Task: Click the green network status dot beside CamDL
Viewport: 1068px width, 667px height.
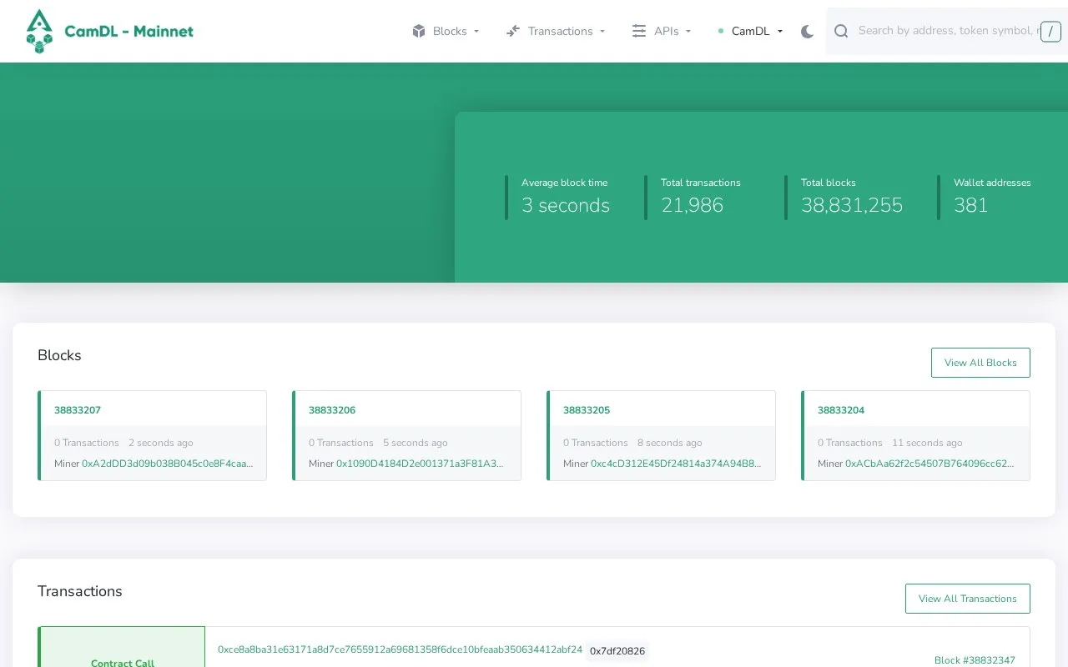Action: pyautogui.click(x=721, y=31)
